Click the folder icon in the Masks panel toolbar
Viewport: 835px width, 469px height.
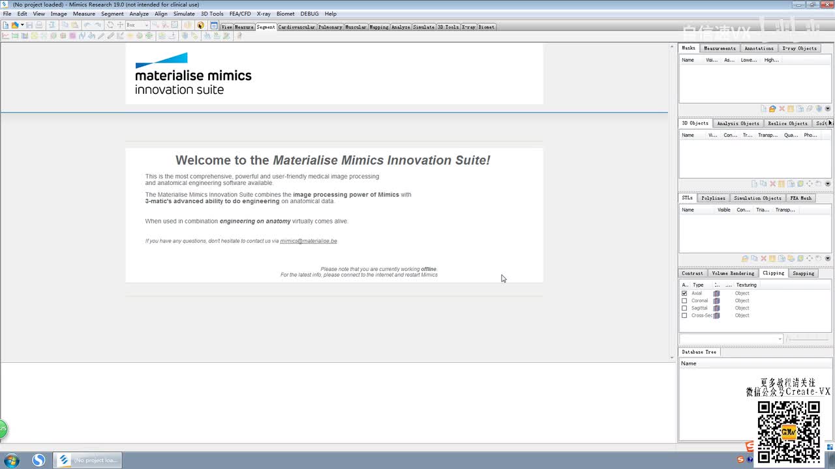point(772,109)
